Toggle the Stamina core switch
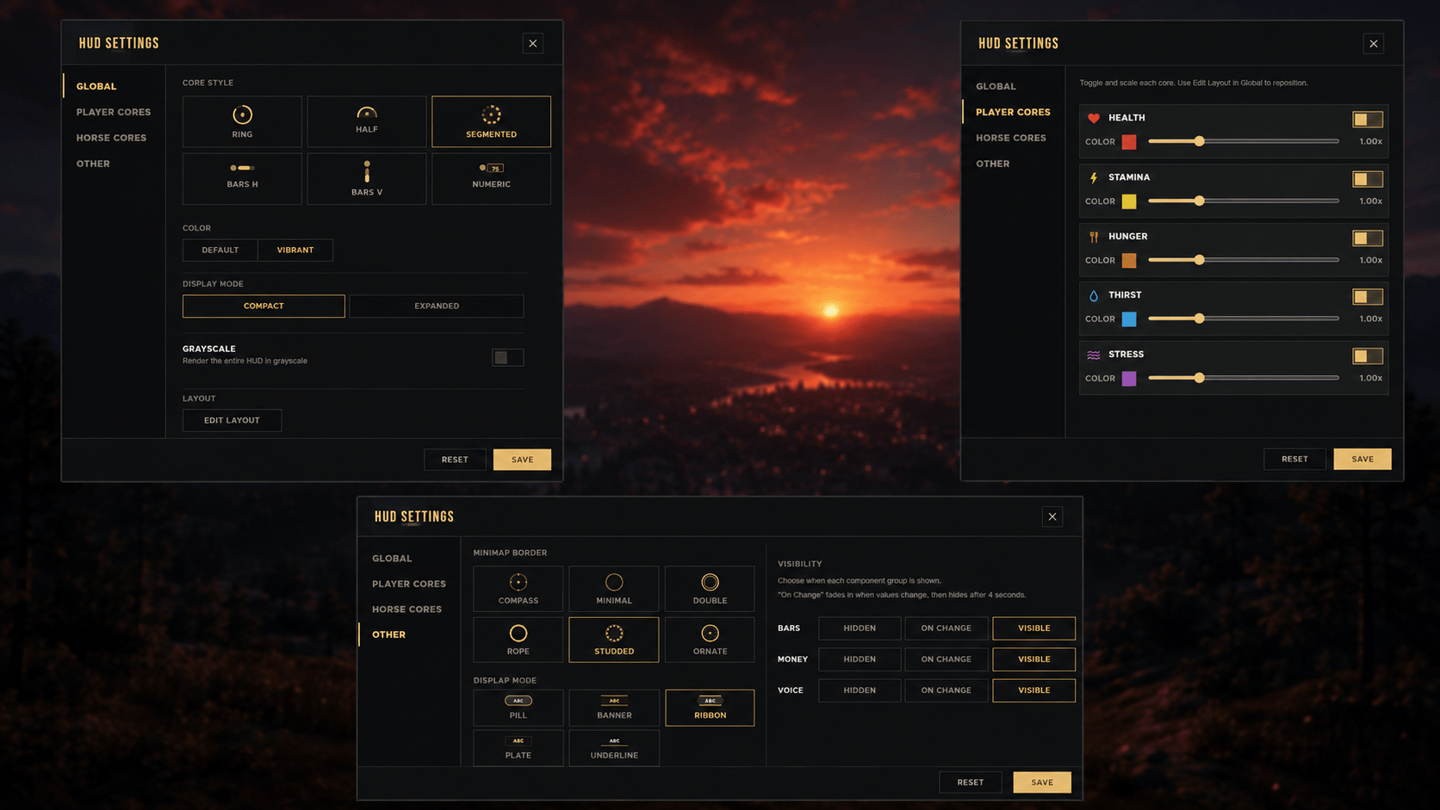This screenshot has width=1440, height=810. pos(1368,178)
